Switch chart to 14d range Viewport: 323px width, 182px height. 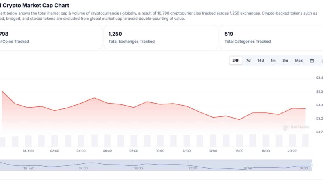point(260,61)
